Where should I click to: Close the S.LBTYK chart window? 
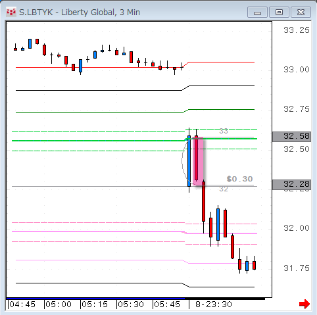click(301, 12)
